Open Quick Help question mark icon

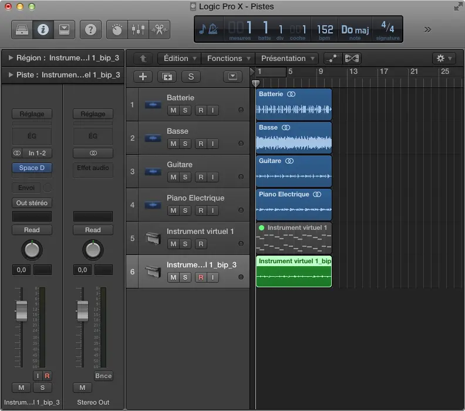click(x=90, y=29)
